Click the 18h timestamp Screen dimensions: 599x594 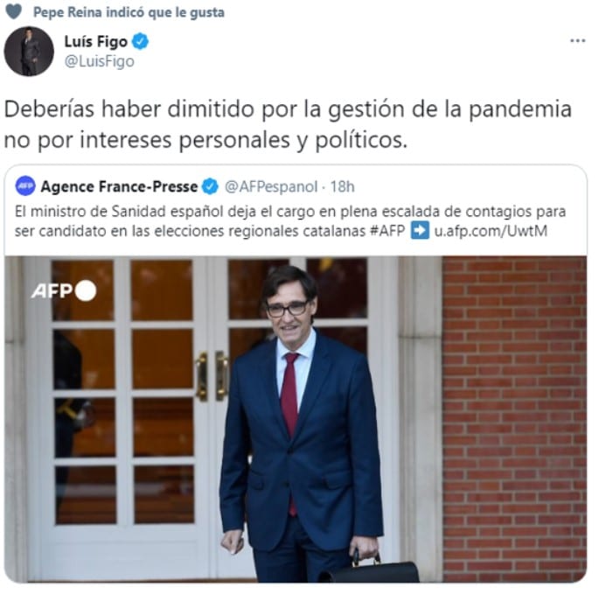click(x=342, y=187)
